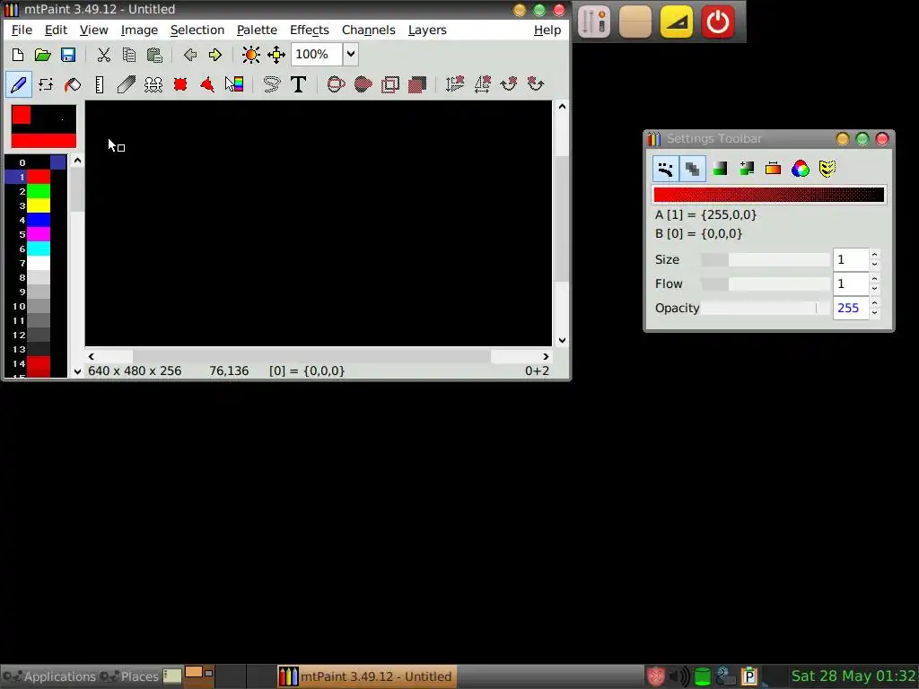
Task: Increase Flow value with up stepper
Action: [874, 279]
